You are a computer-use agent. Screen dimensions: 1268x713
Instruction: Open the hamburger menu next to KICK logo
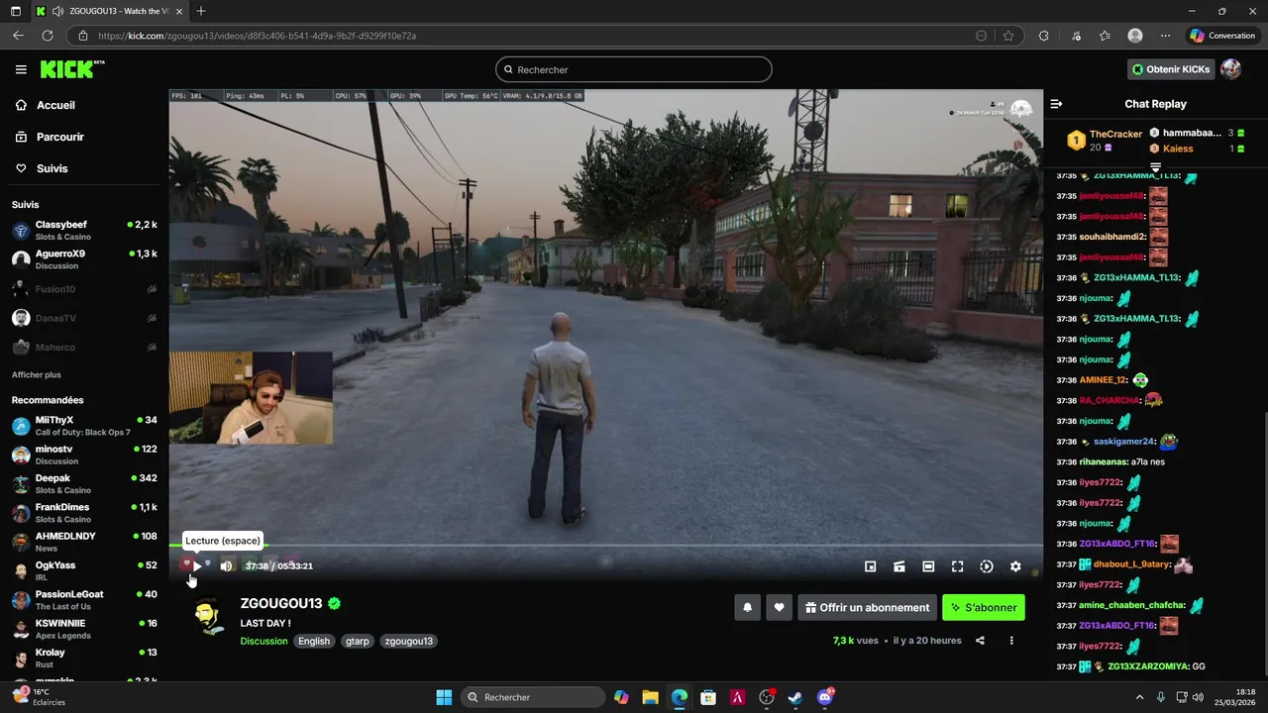(x=21, y=69)
